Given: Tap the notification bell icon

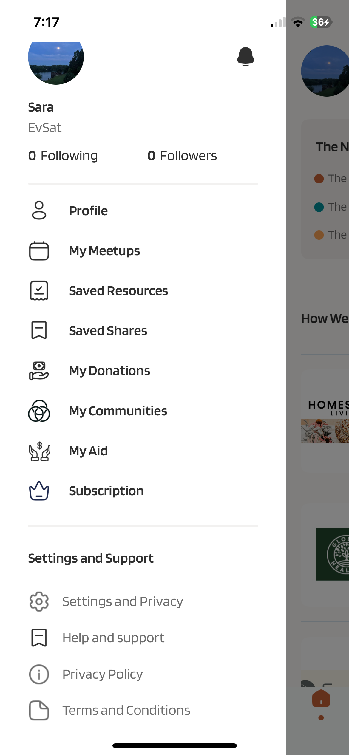Looking at the screenshot, I should click(x=245, y=56).
